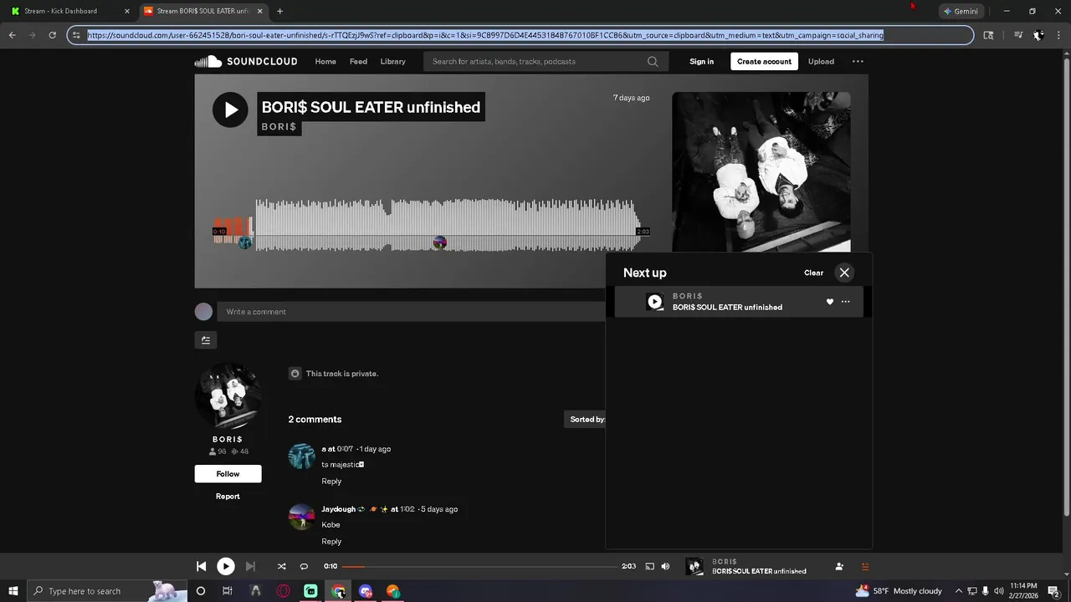Open the Upload page
Image resolution: width=1071 pixels, height=602 pixels.
point(821,61)
